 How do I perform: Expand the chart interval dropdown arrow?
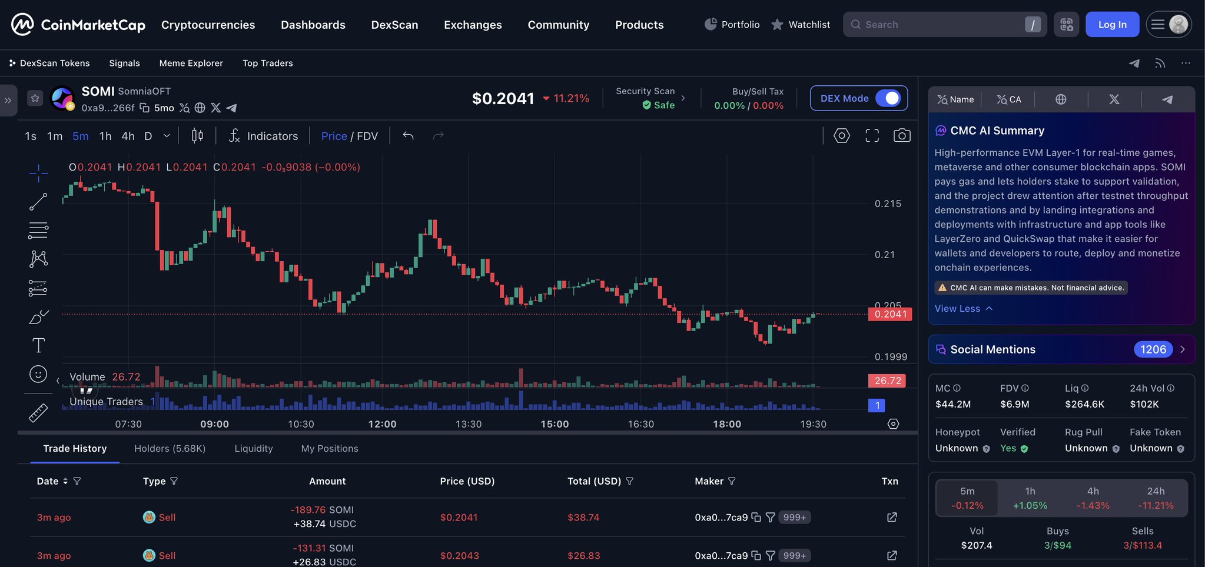[x=167, y=136]
